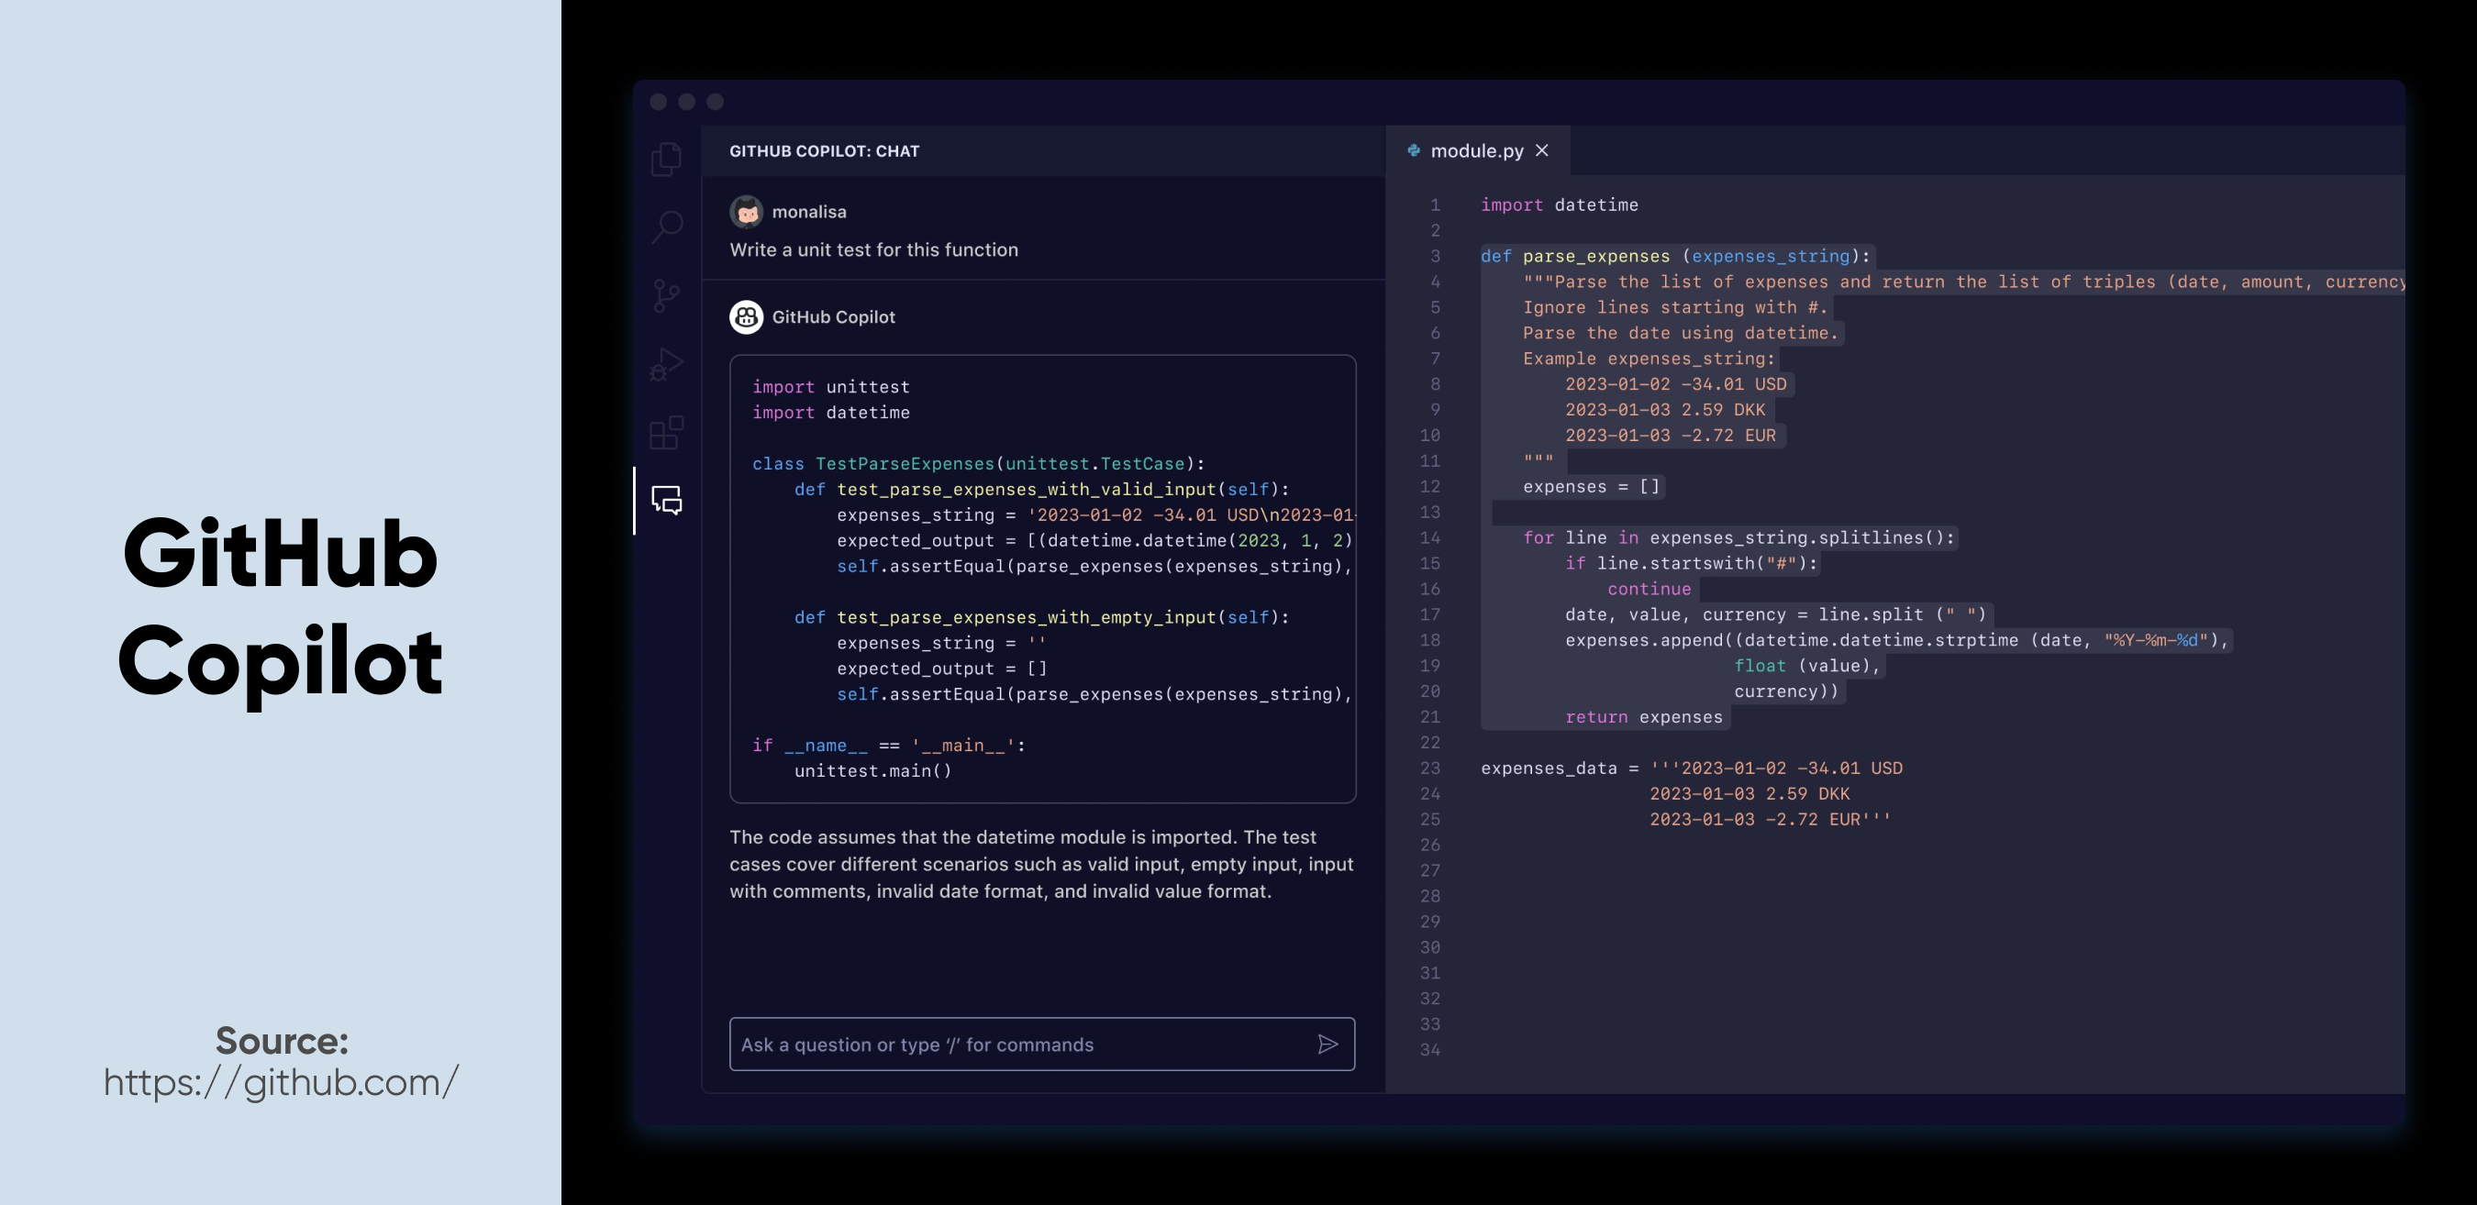Switch to the module.py editor tab
This screenshot has height=1205, width=2477.
(x=1477, y=151)
